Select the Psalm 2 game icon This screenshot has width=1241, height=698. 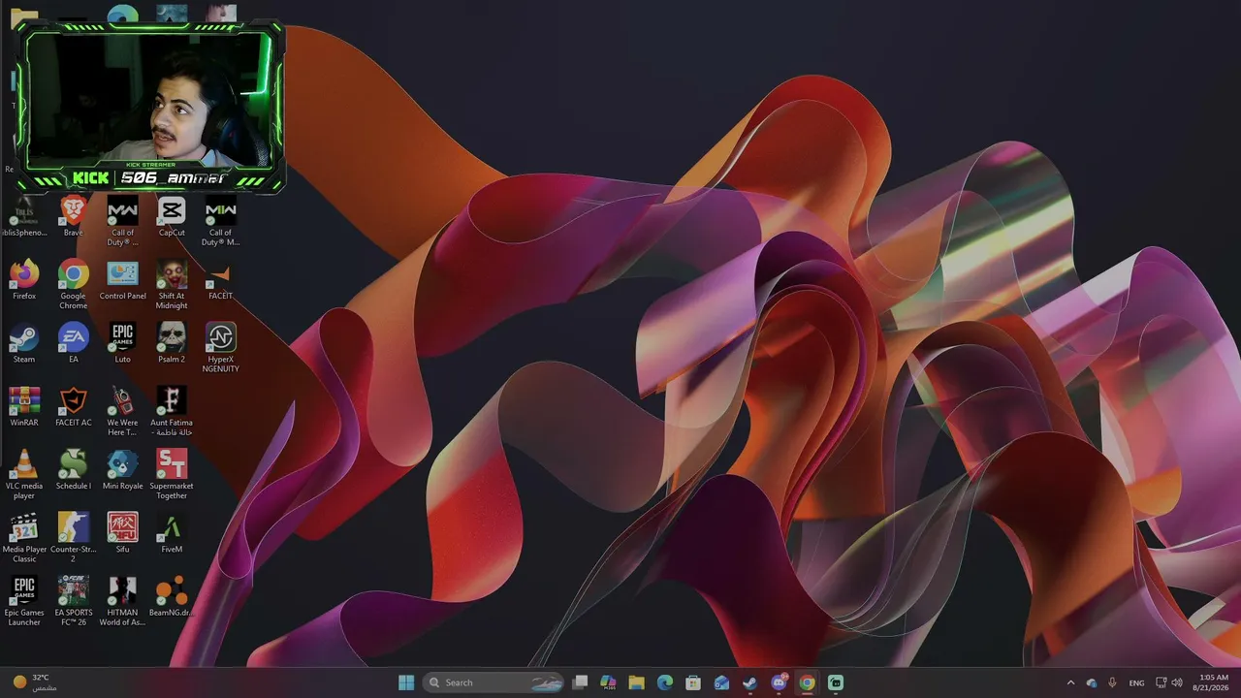click(x=172, y=337)
